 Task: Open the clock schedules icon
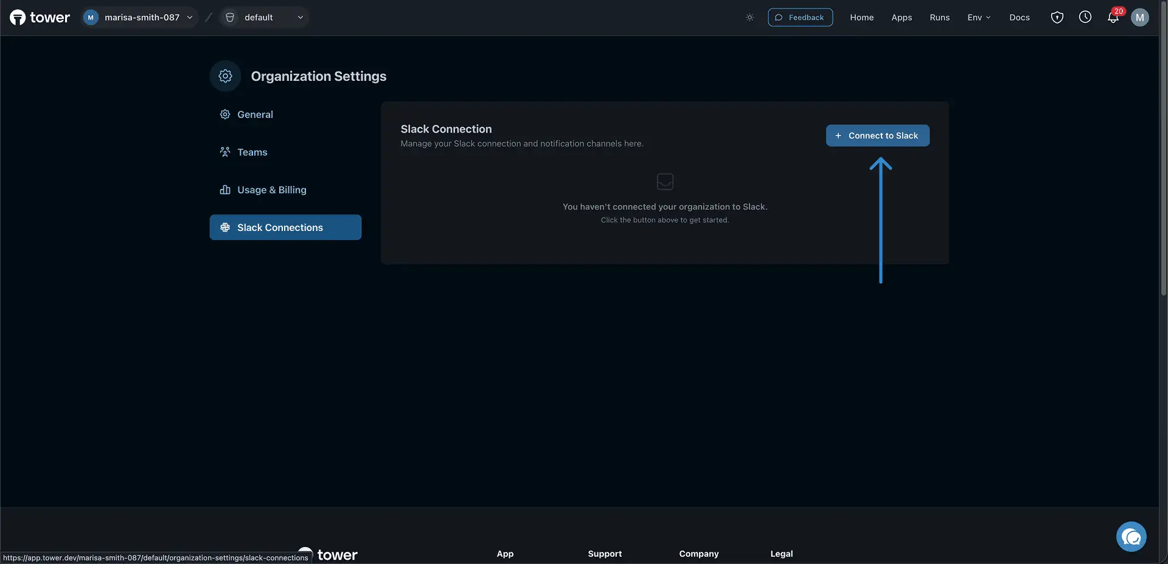point(1085,18)
